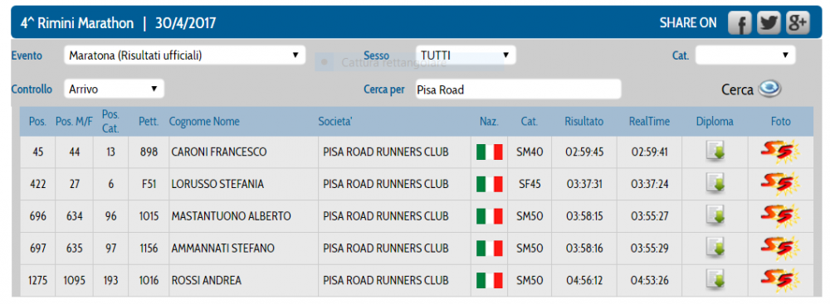Open the Sesso dropdown set to TUTTI
This screenshot has height=304, width=830.
[x=466, y=55]
